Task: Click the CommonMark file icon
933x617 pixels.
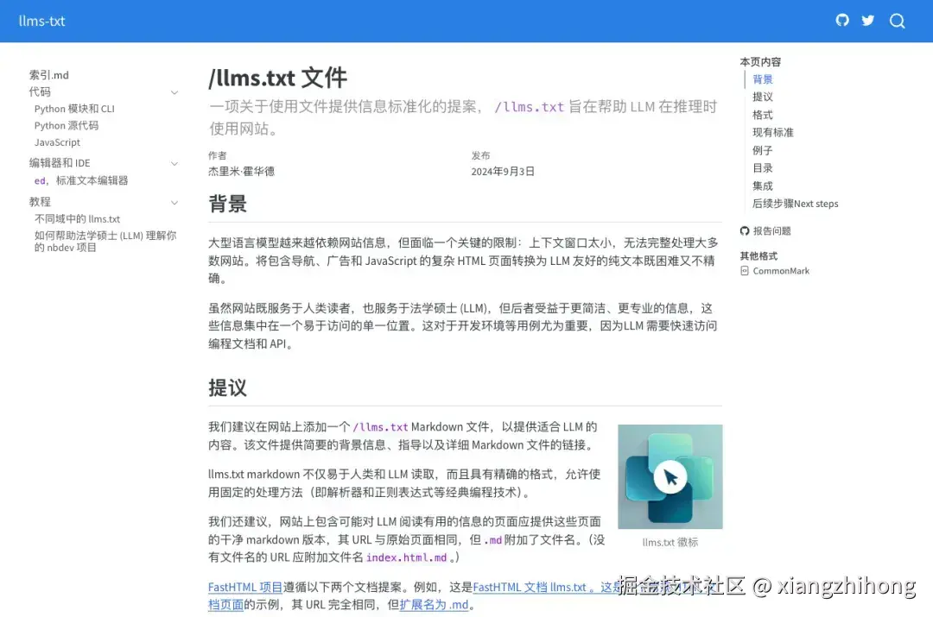Action: 744,270
